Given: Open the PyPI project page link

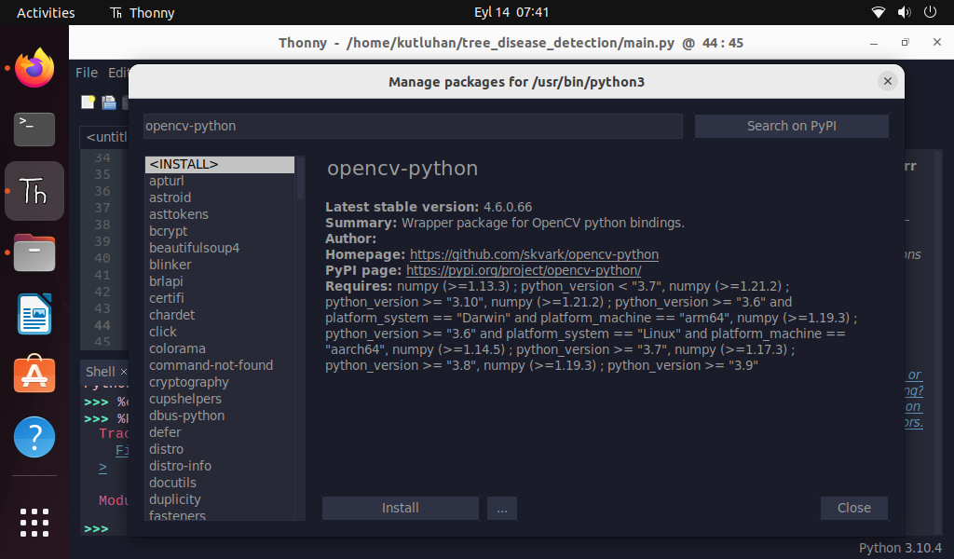Looking at the screenshot, I should tap(524, 270).
